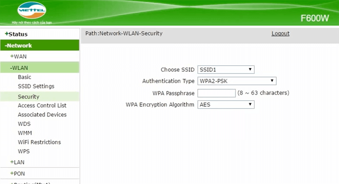Expand the Status menu section

click(x=16, y=34)
